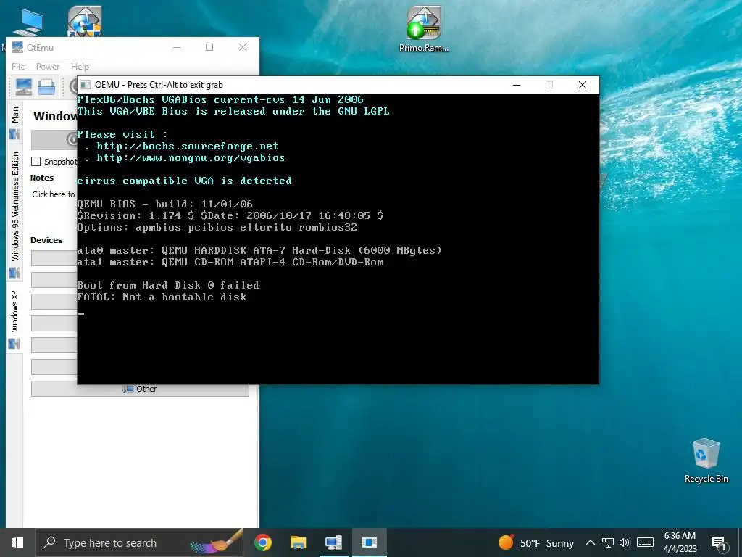Click the 'ata0 master: QEMU HARDDISK' line
The image size is (742, 557).
(259, 250)
